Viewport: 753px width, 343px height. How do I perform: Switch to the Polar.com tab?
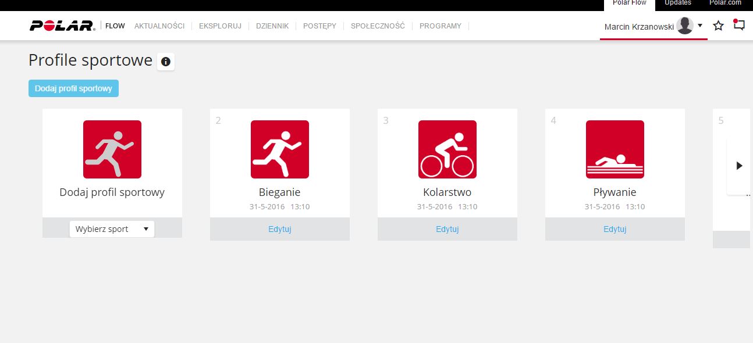click(x=726, y=3)
